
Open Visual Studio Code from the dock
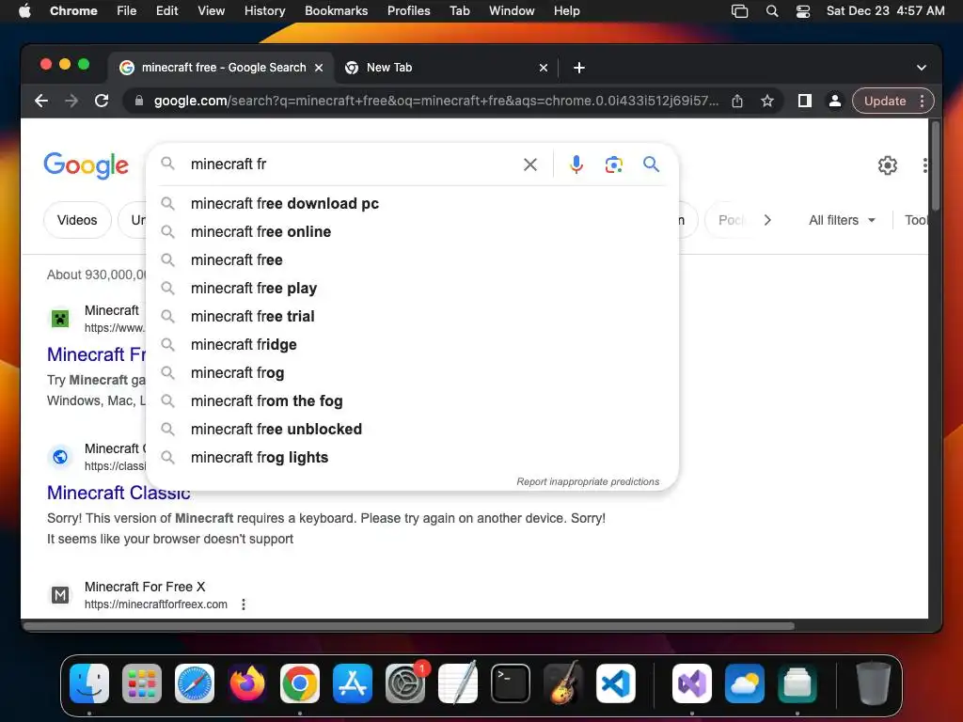(x=616, y=683)
